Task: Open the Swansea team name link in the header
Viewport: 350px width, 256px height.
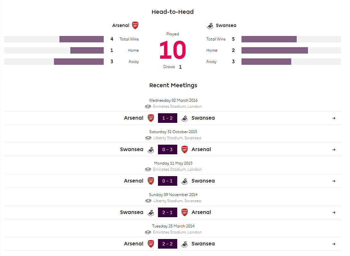Action: (x=226, y=25)
